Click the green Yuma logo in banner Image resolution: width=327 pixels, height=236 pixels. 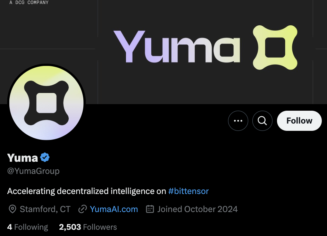(276, 47)
